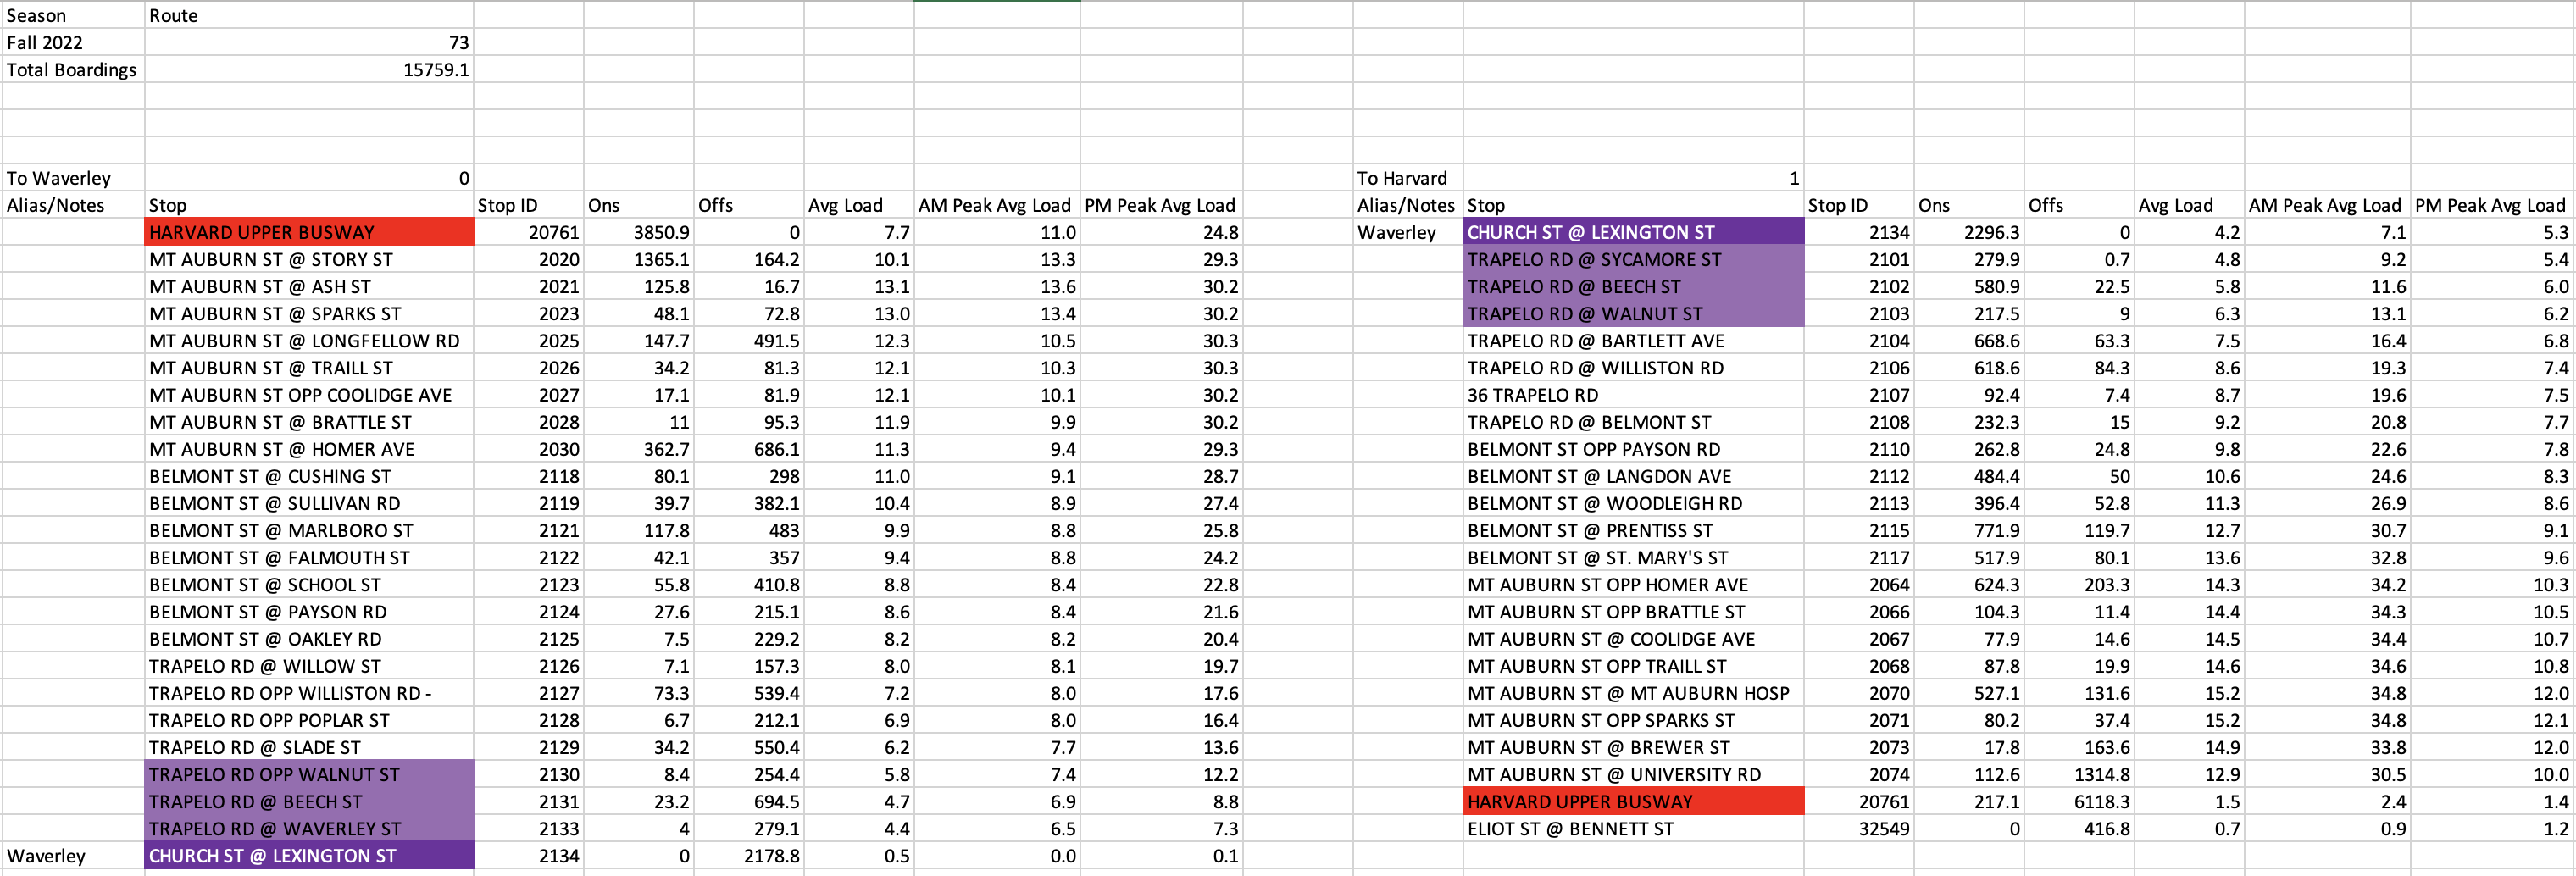Click the MT AUBURN ST @ MT AUBURN HOSP cell
This screenshot has width=2576, height=876.
[1632, 693]
